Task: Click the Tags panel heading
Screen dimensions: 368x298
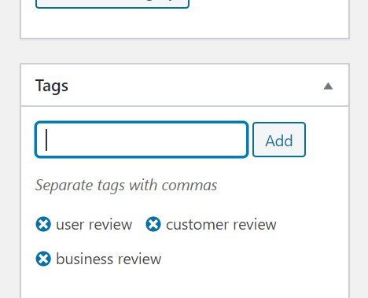Action: (52, 86)
